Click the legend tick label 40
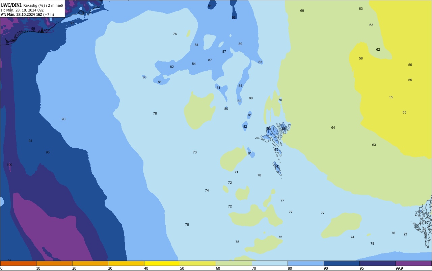 [x=146, y=268]
